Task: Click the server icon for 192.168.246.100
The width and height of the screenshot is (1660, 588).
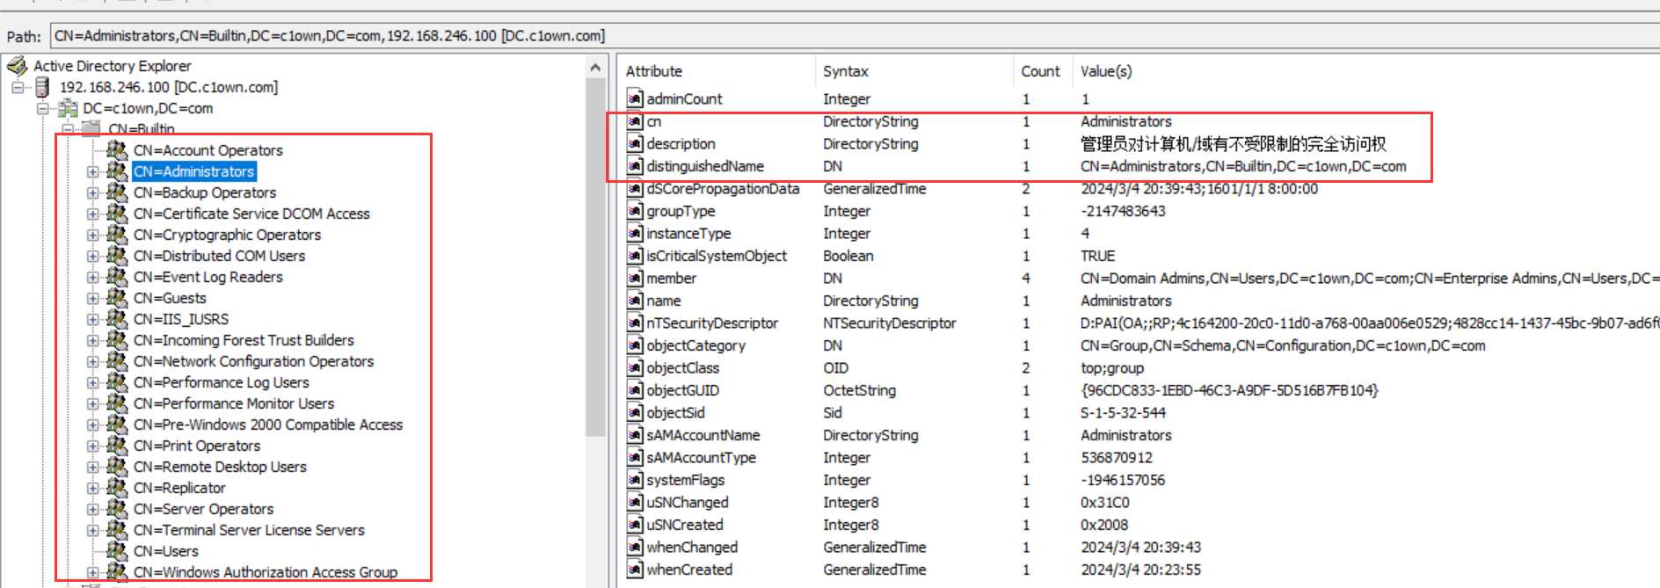Action: click(x=42, y=87)
